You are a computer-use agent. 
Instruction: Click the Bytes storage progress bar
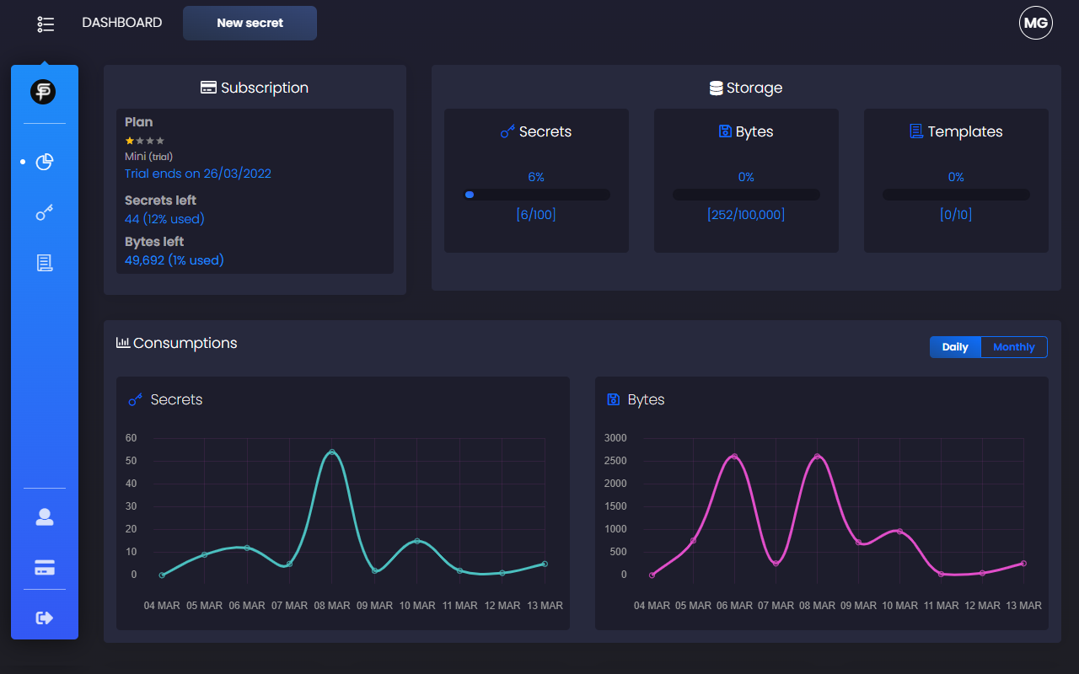click(x=746, y=195)
